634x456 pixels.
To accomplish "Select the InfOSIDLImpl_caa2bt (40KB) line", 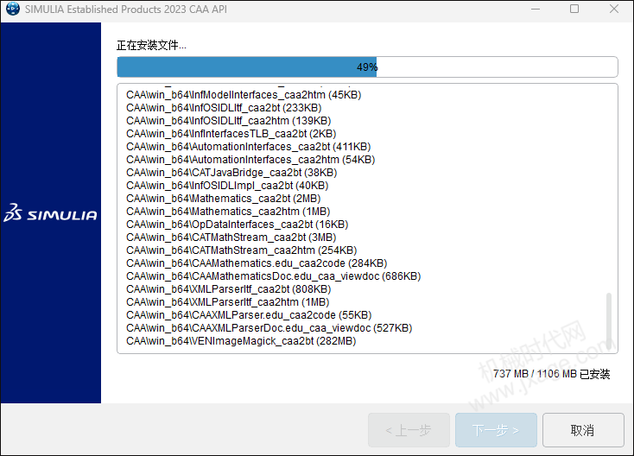I will pos(227,186).
